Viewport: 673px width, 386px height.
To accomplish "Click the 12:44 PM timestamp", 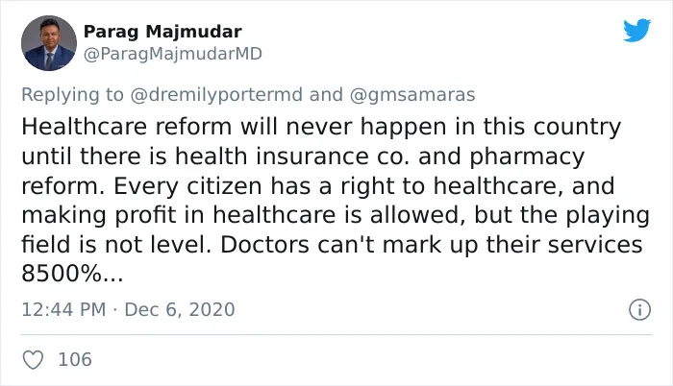I will (x=63, y=309).
